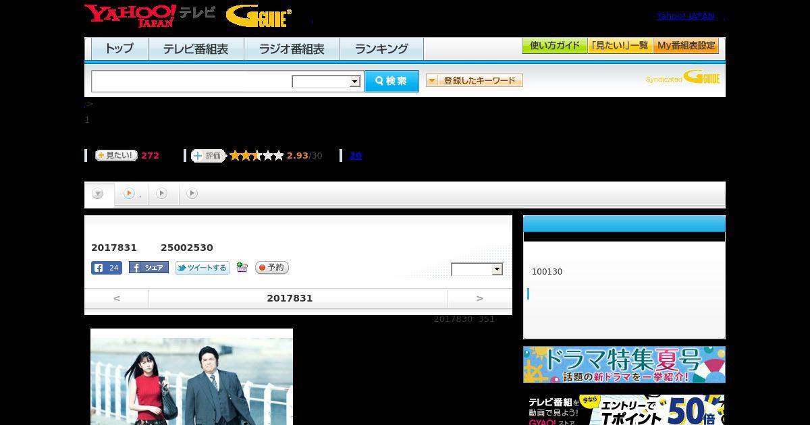Open the G-GUIDE logo in the header
Image resolution: width=810 pixels, height=425 pixels.
(259, 16)
